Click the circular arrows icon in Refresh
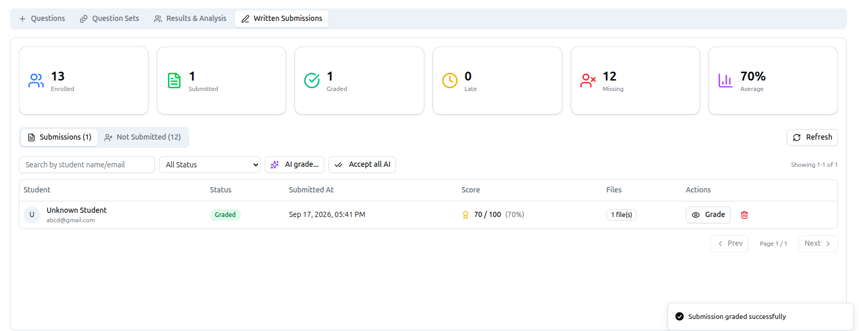Image resolution: width=859 pixels, height=331 pixels. click(x=797, y=138)
